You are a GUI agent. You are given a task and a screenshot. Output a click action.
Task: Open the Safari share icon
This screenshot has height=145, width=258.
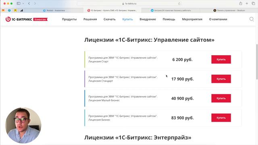[x=241, y=3]
